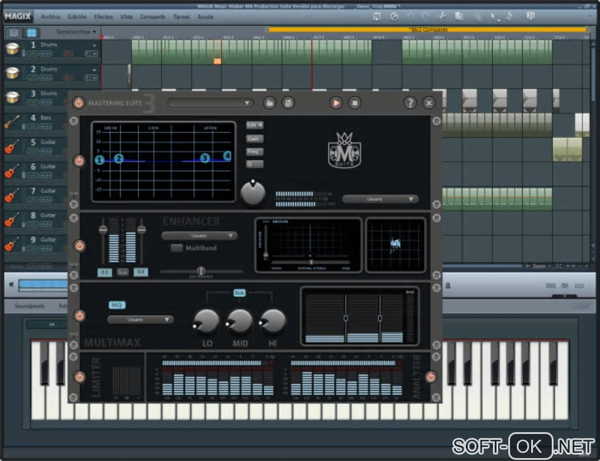Click the guitar icon of track 8
This screenshot has width=600, height=461.
point(12,219)
